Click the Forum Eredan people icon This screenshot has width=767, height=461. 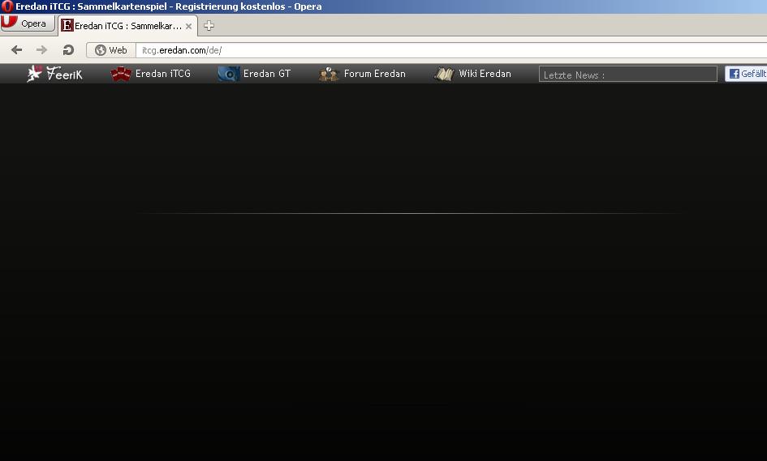(x=329, y=74)
